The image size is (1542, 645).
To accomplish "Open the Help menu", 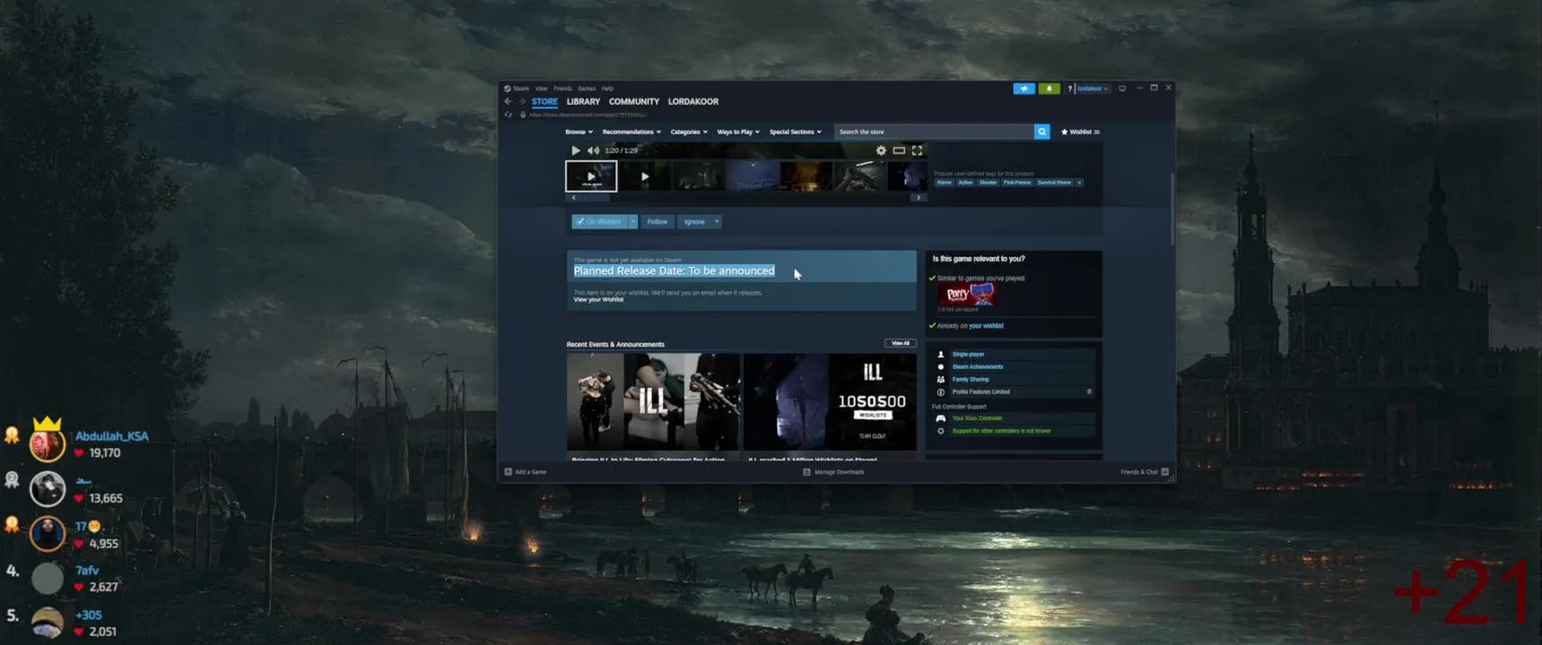I will click(607, 89).
